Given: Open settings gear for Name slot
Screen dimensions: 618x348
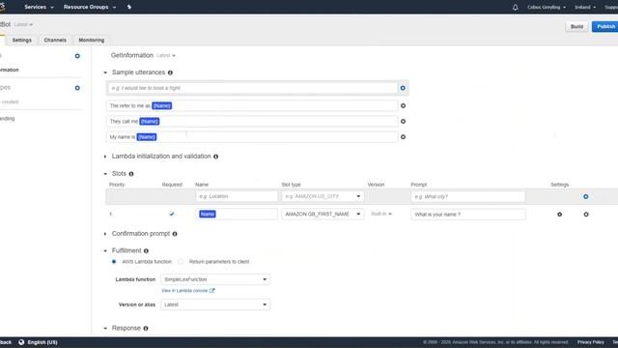Looking at the screenshot, I should click(x=560, y=215).
